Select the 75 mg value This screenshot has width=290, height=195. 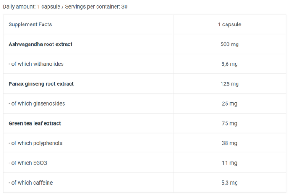(x=229, y=123)
